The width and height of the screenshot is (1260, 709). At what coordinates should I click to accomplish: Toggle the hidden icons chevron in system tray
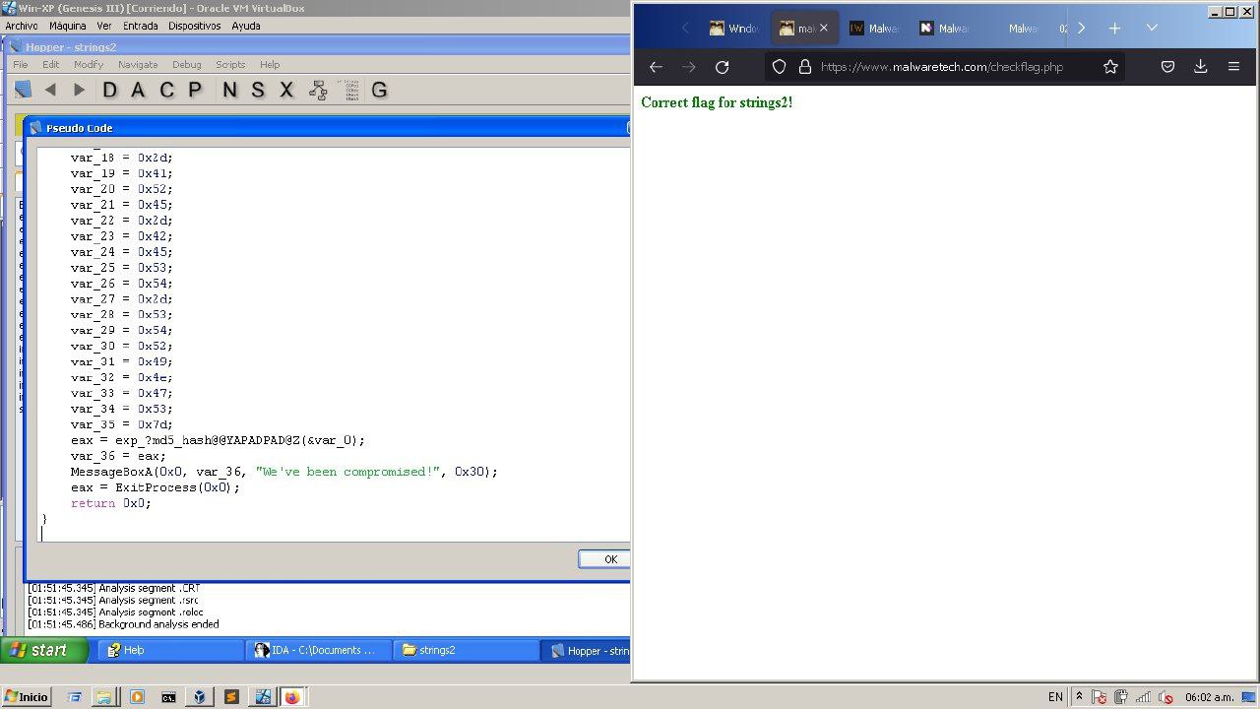tap(1079, 696)
